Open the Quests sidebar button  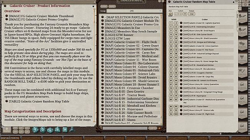point(242,45)
